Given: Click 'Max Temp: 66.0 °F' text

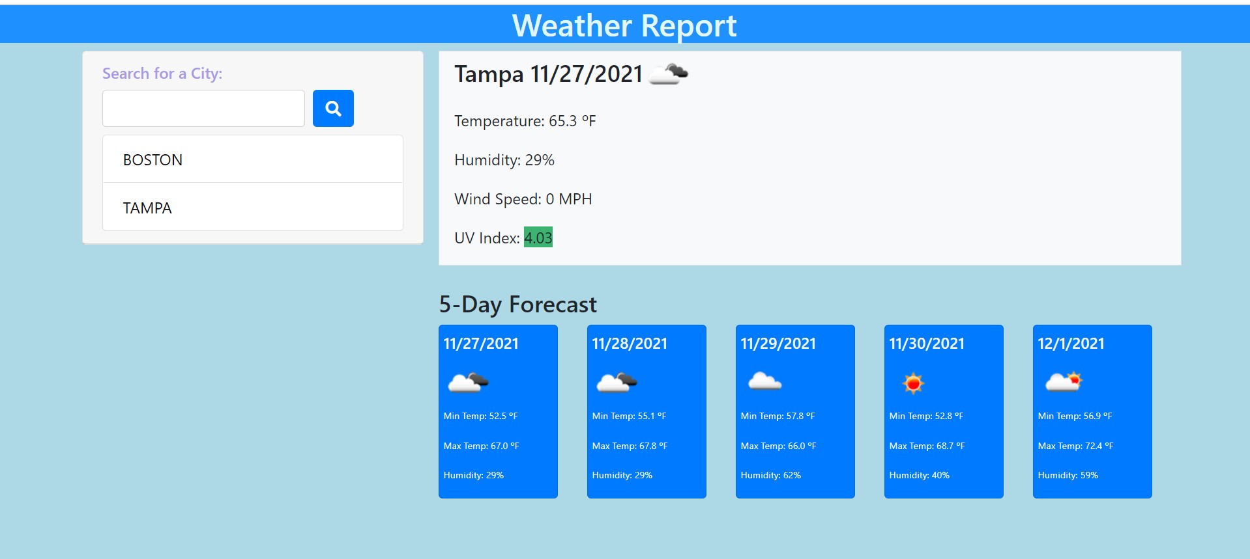Looking at the screenshot, I should point(778,446).
